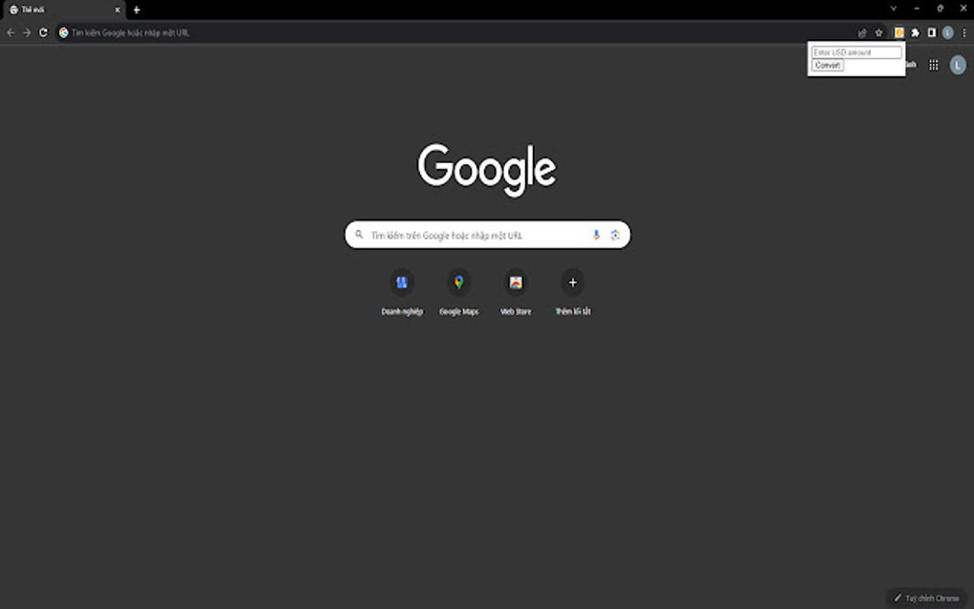Click the share page icon in address bar

[x=862, y=32]
